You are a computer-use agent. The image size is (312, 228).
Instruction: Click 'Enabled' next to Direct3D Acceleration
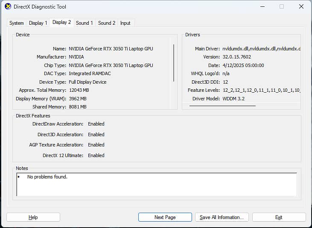coord(96,134)
